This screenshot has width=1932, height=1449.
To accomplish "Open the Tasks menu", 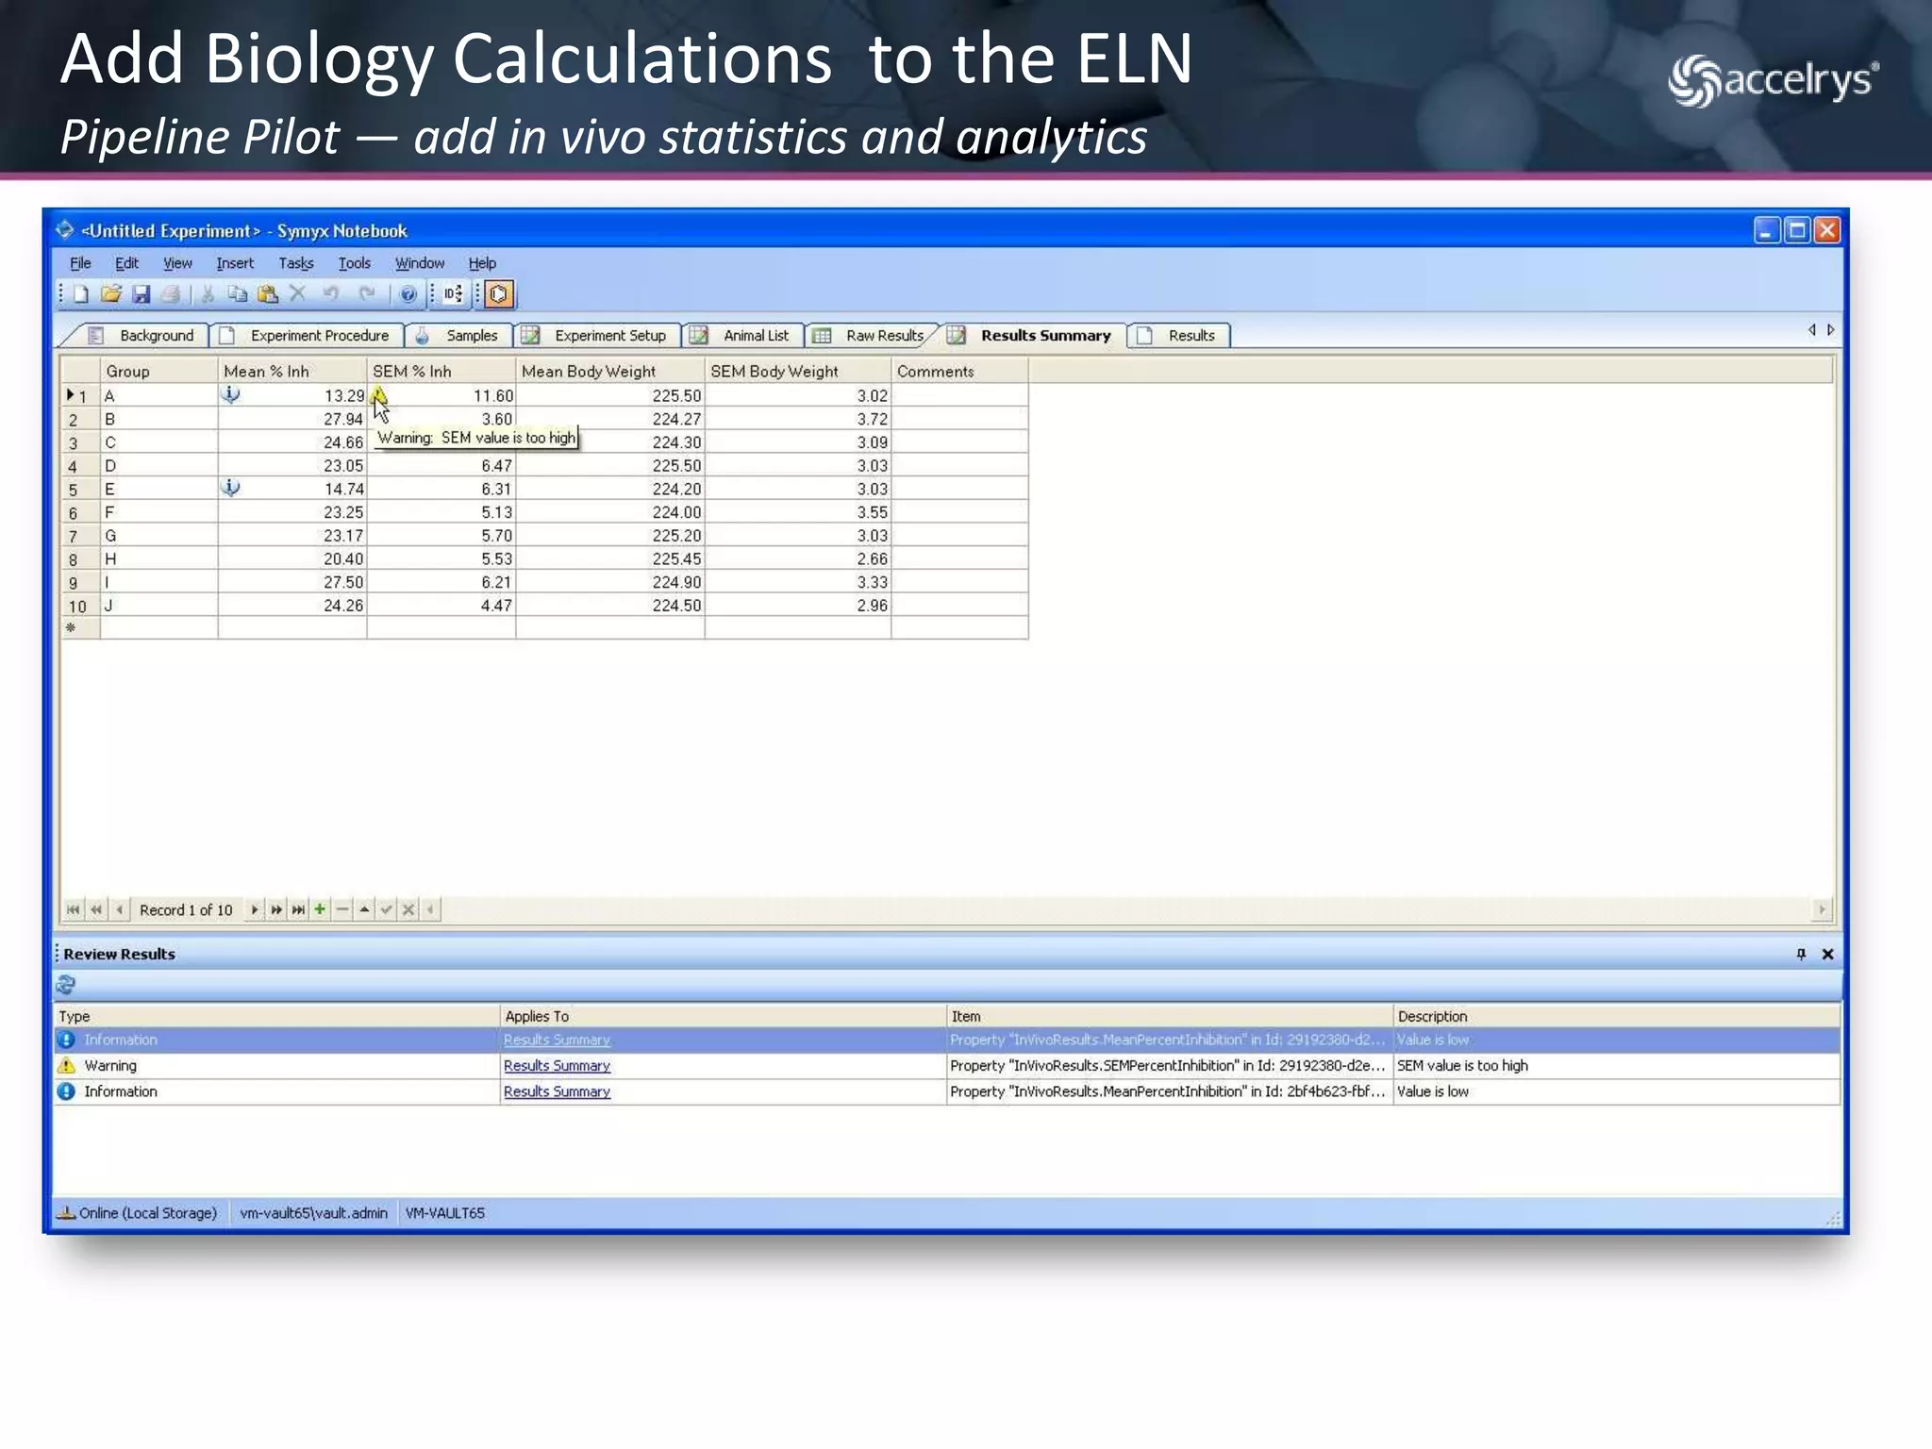I will click(295, 263).
